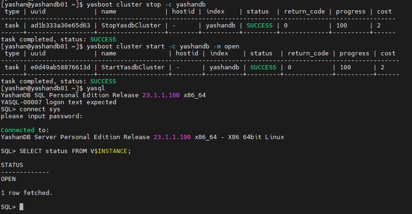This screenshot has width=412, height=214.
Task: Click the SUCCESS status in the StopYasdbCluster row
Action: [259, 26]
